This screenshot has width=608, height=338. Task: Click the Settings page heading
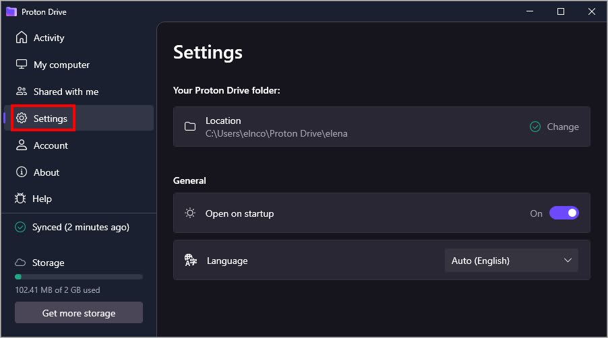click(208, 53)
